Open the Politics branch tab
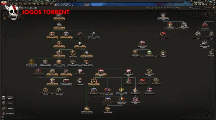216x120 pixels. [8, 103]
